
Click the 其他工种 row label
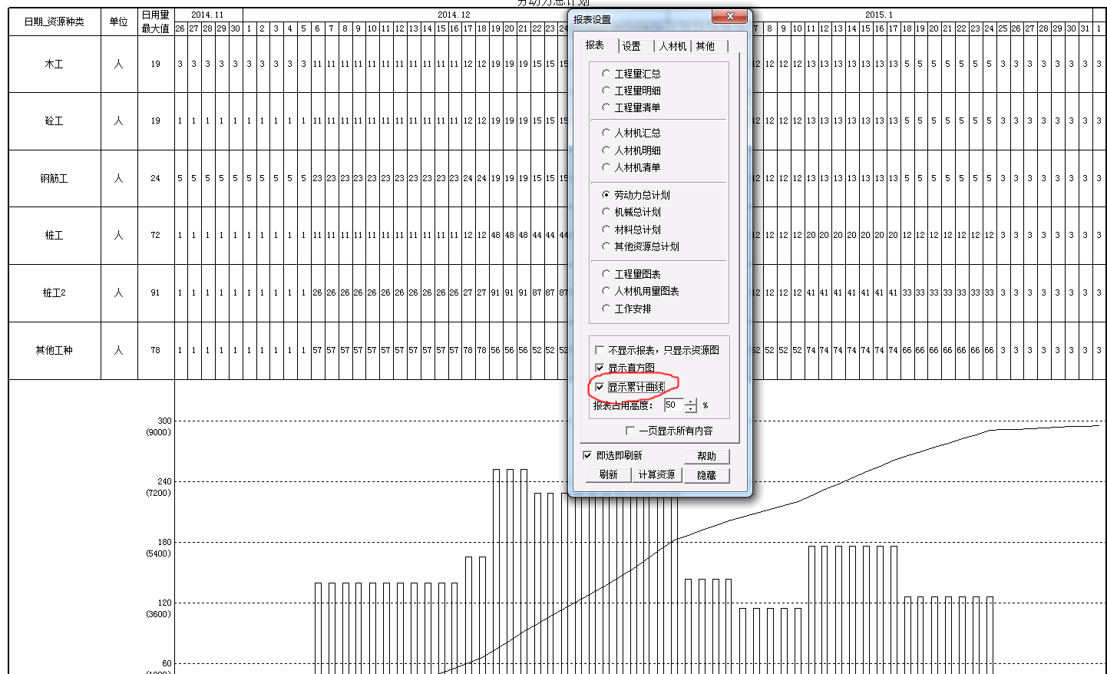coord(54,350)
